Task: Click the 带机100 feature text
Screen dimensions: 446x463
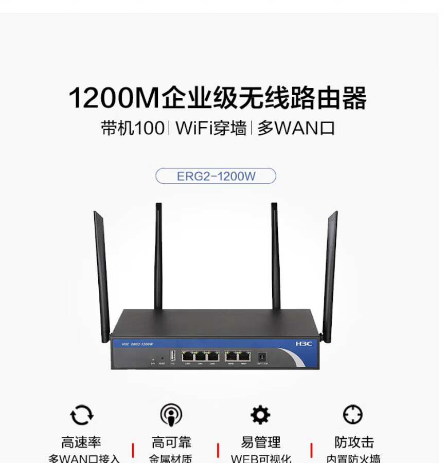Action: [x=133, y=128]
